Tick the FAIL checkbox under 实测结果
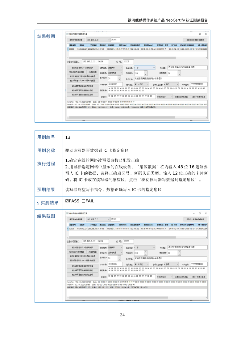Screen dimensions: 245x347 (84, 201)
